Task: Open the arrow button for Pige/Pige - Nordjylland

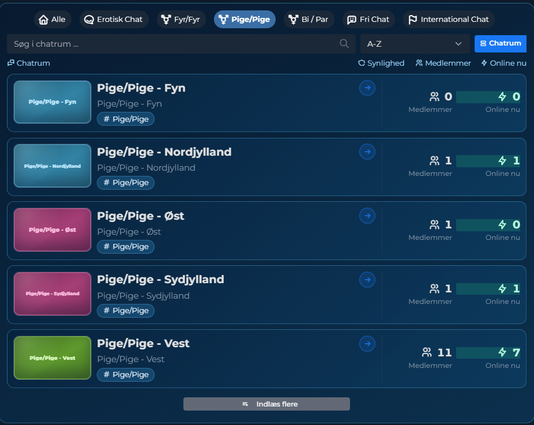Action: click(367, 152)
